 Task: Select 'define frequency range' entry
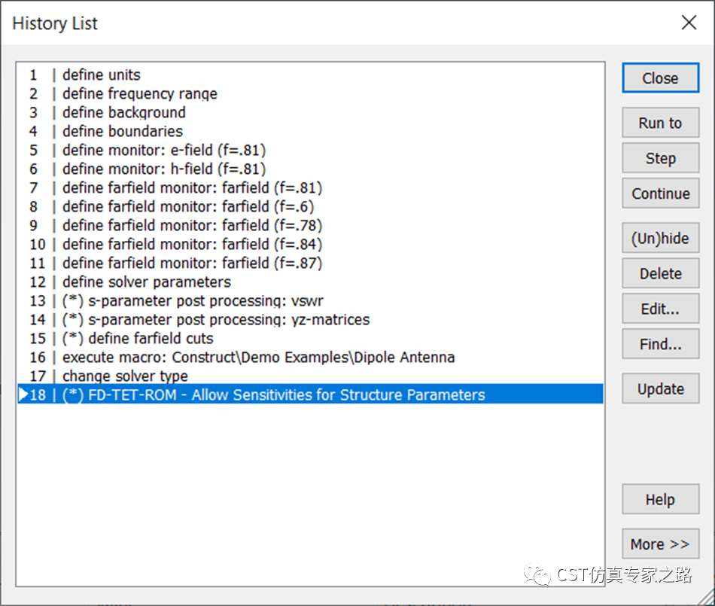pos(310,93)
